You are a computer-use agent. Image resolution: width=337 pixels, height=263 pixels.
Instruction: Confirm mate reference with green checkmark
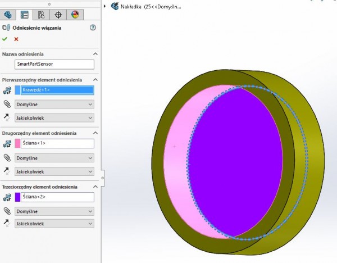point(5,39)
